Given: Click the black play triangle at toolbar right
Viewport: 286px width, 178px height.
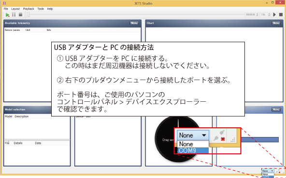Looking at the screenshot, I should pyautogui.click(x=274, y=14).
